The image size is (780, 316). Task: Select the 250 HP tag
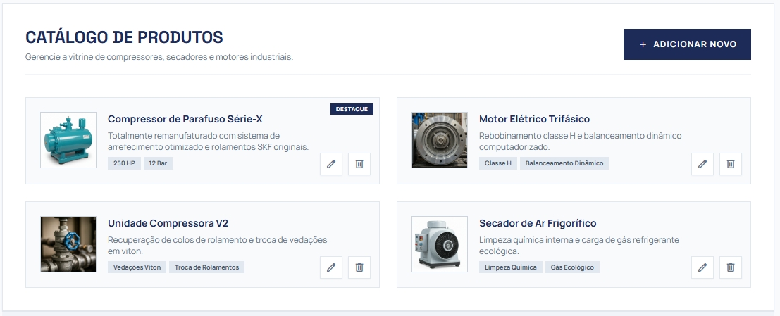point(124,163)
